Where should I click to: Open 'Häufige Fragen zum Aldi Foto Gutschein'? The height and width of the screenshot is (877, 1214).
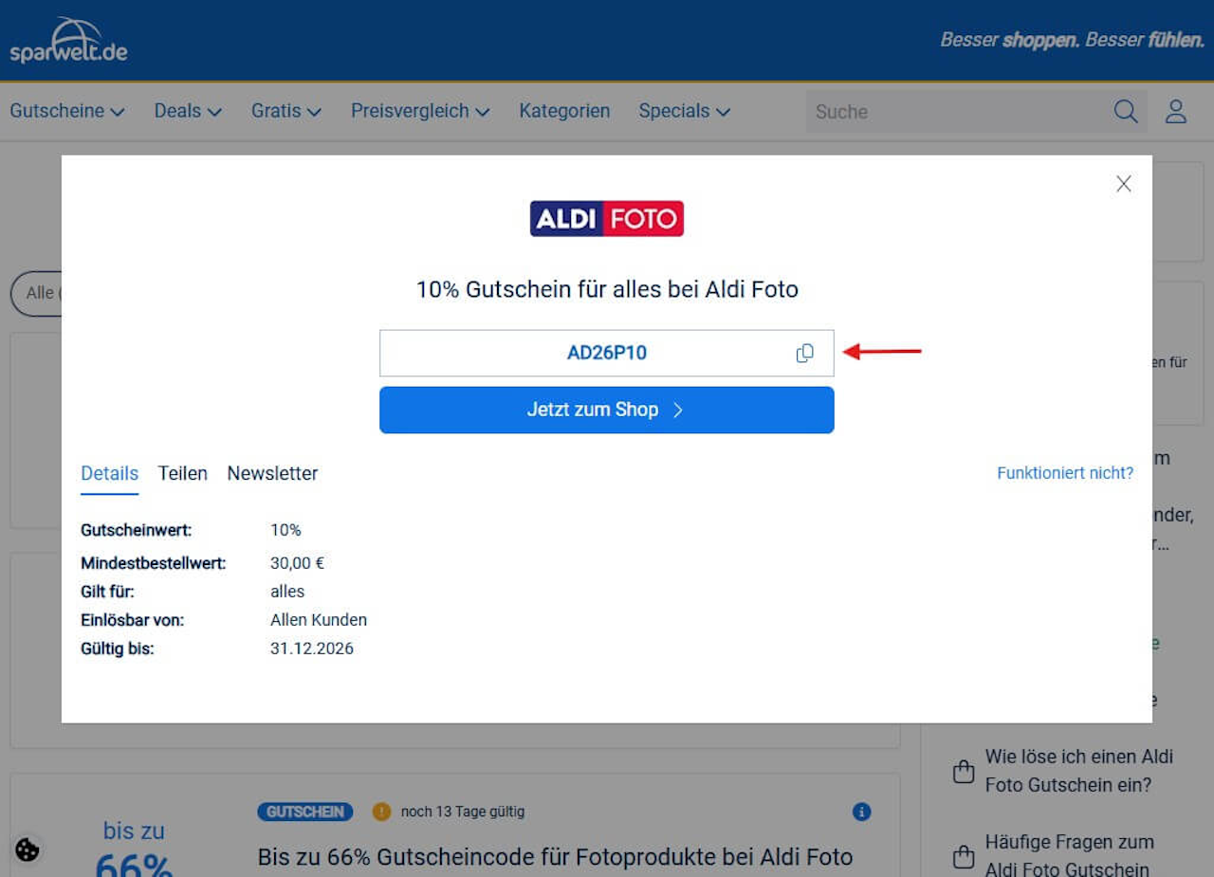pyautogui.click(x=1070, y=855)
